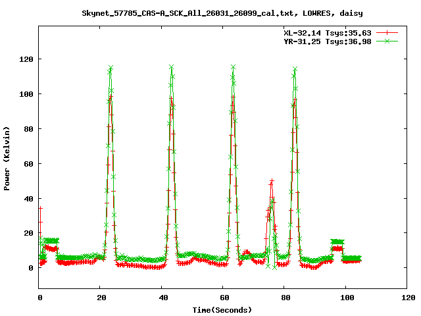Click the y-axis tick label 80

(28, 129)
